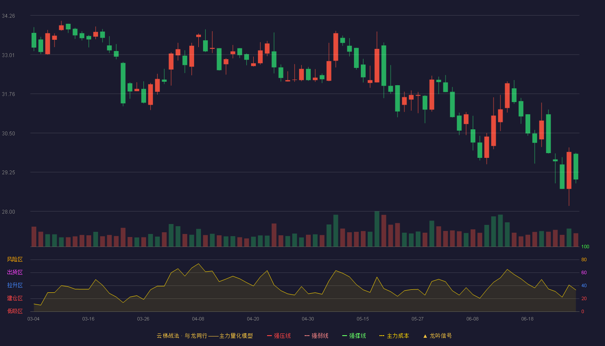Click the red 0 indicator scale value
The height and width of the screenshot is (346, 605).
coord(583,311)
